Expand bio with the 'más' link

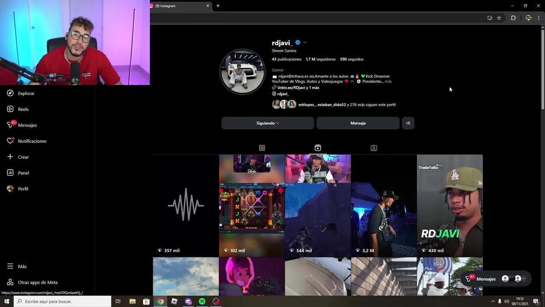(x=388, y=81)
